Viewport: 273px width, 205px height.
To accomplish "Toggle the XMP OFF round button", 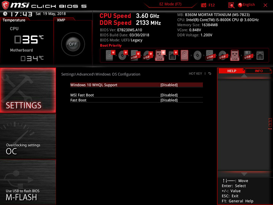I will pyautogui.click(x=73, y=44).
